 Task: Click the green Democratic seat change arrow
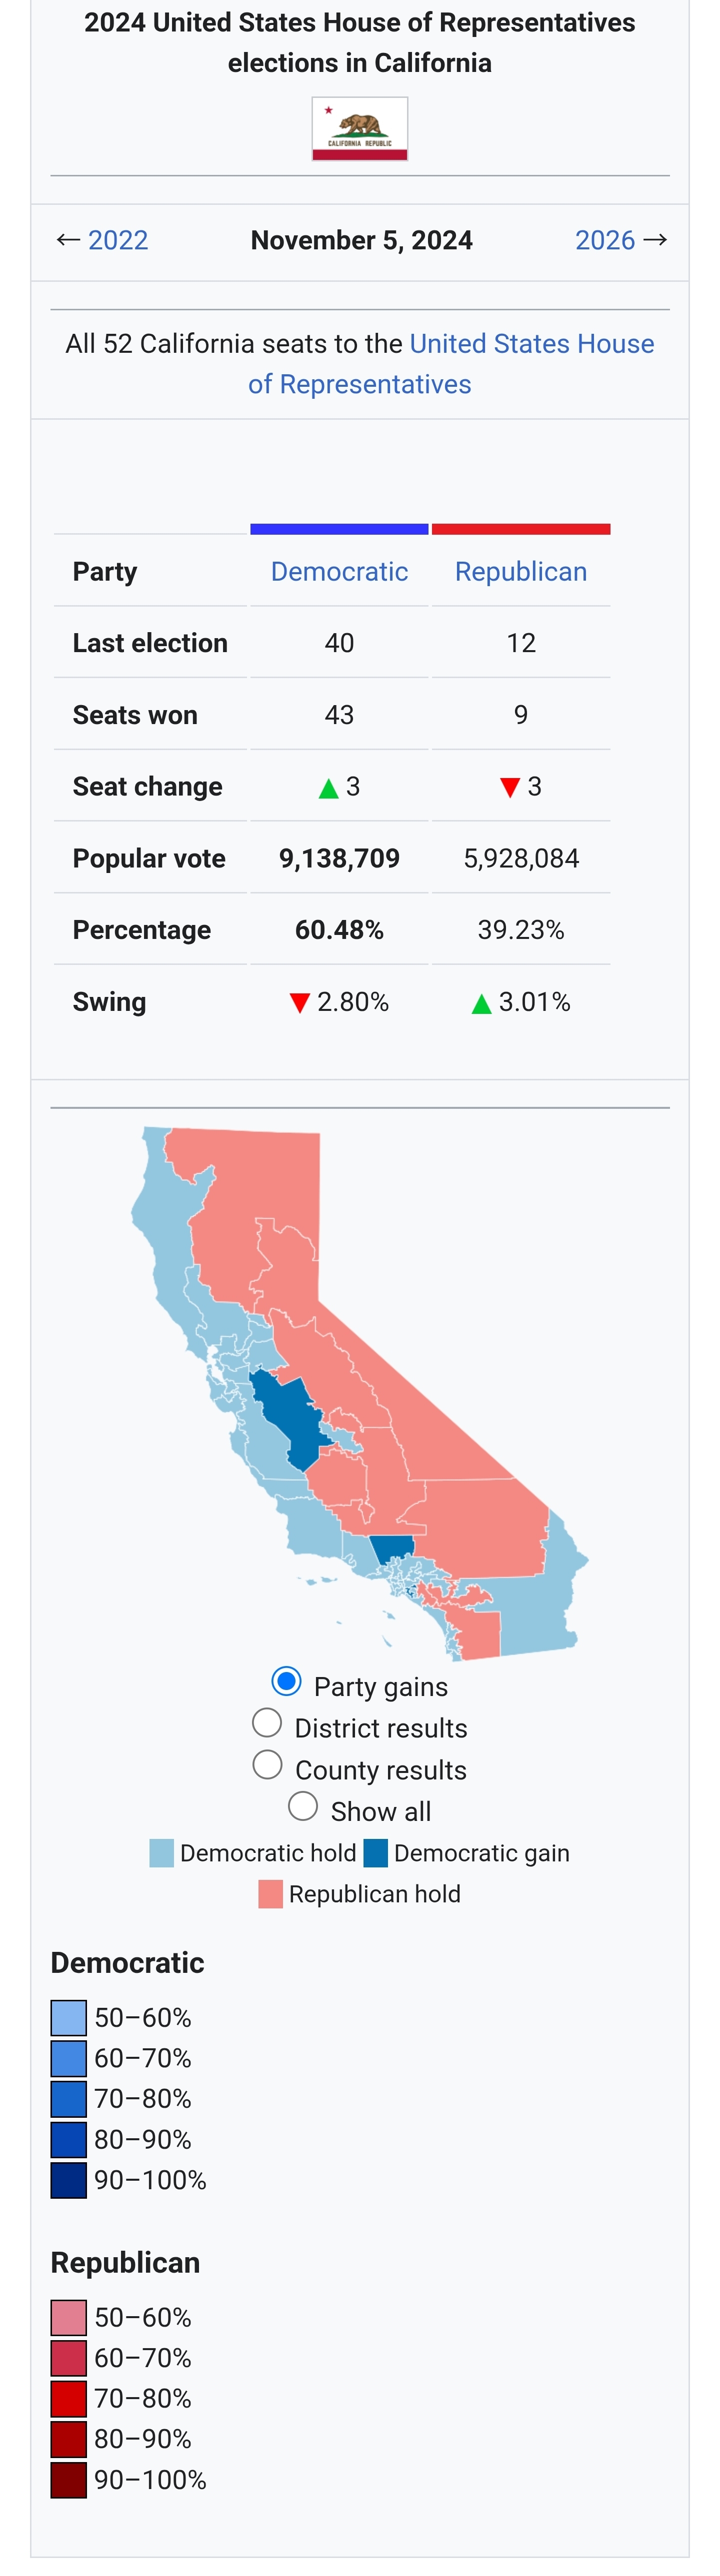pos(328,788)
